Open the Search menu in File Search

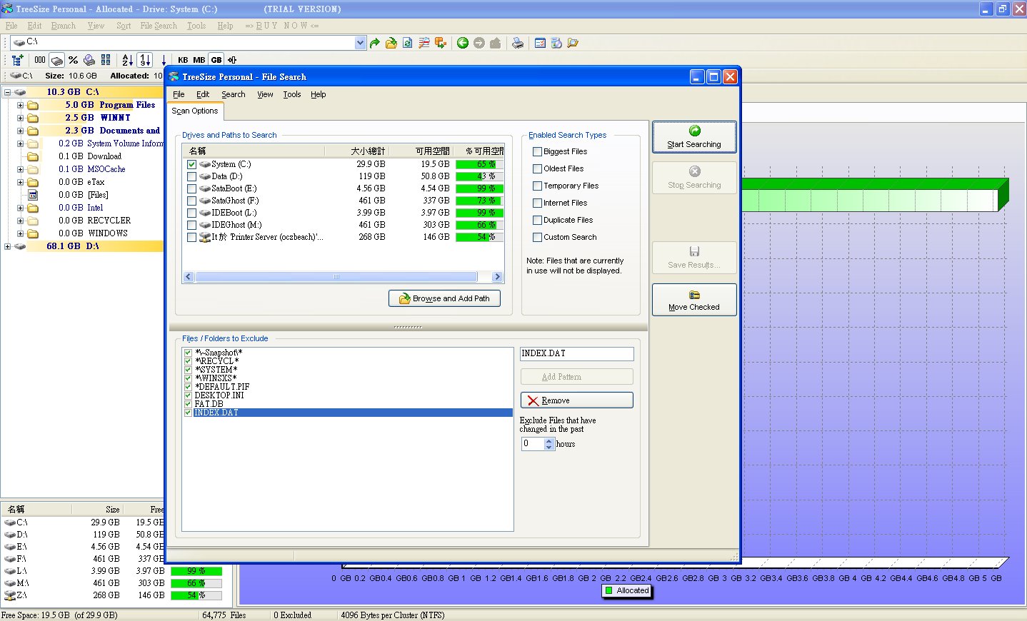(x=233, y=94)
